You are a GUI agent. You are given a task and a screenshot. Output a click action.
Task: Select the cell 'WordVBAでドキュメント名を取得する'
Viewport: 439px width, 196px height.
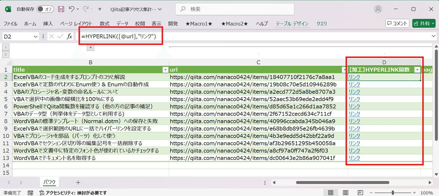(90, 158)
